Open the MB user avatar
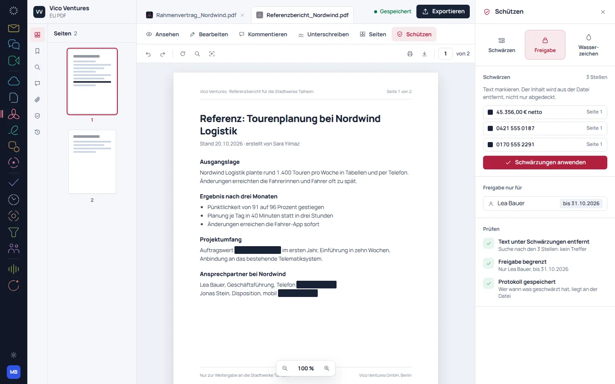Viewport: 615px width, 384px height. pyautogui.click(x=14, y=372)
